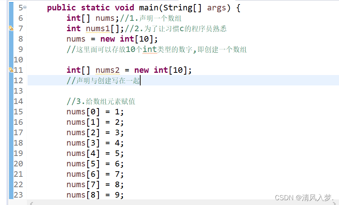The image size is (339, 205).
Task: Click the horizontal scrollbar right arrow
Action: [x=335, y=203]
